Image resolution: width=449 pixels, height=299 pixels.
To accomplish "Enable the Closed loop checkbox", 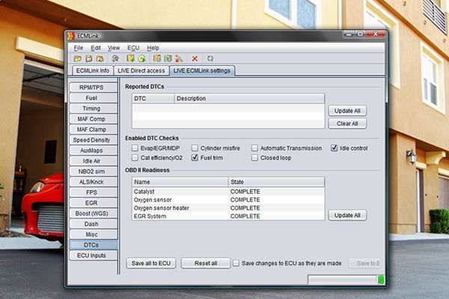I will click(254, 158).
